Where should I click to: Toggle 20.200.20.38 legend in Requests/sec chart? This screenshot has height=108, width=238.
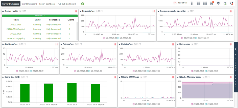point(110,38)
